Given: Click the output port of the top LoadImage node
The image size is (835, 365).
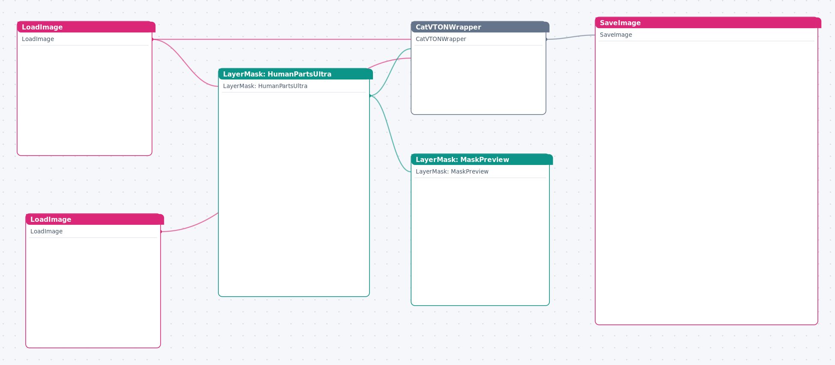Looking at the screenshot, I should coord(152,39).
